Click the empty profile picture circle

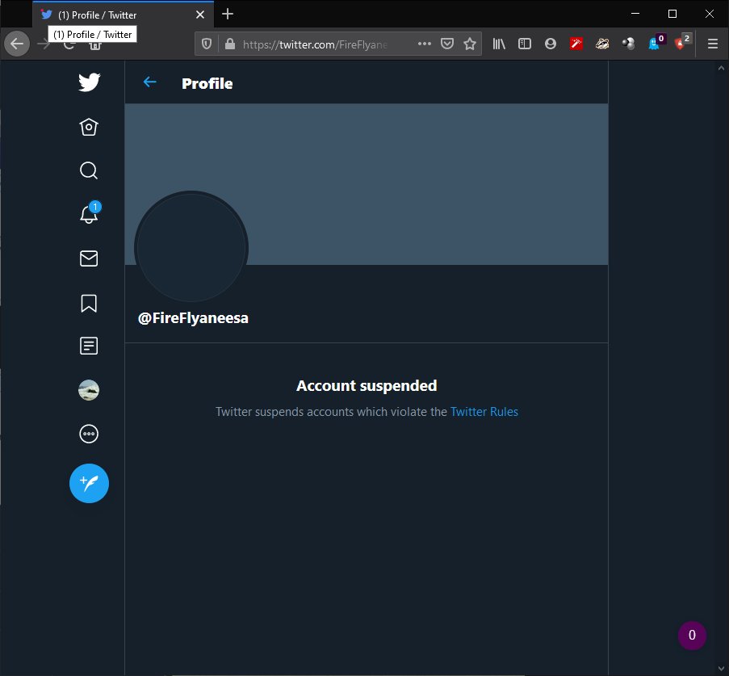(x=191, y=247)
